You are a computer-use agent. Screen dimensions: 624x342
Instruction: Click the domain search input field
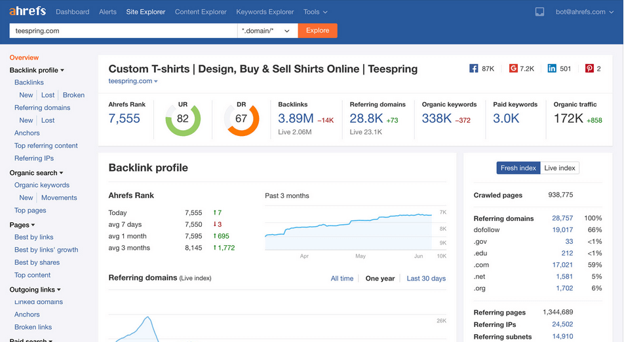tap(123, 31)
